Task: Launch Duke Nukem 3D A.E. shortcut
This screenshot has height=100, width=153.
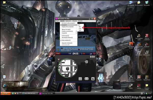Action: [131, 45]
